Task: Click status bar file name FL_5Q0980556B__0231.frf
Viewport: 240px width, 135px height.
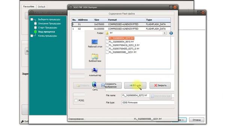Action: coord(148,119)
